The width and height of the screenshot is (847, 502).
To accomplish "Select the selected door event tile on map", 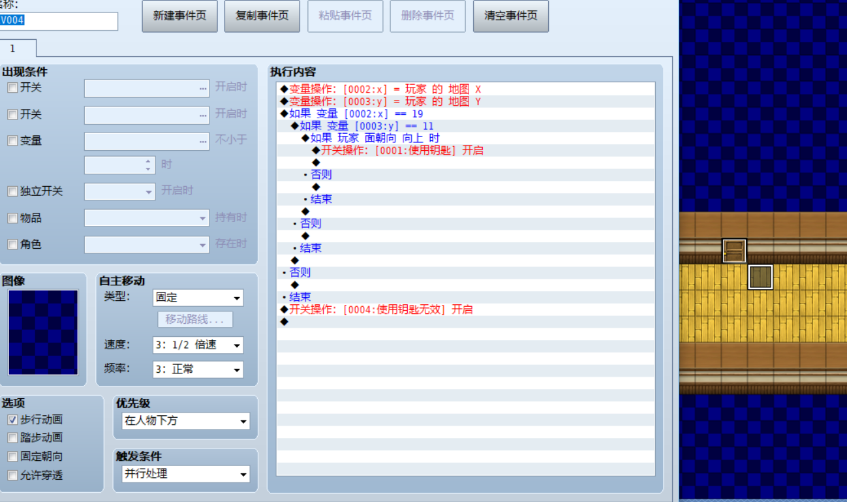I will [x=760, y=277].
